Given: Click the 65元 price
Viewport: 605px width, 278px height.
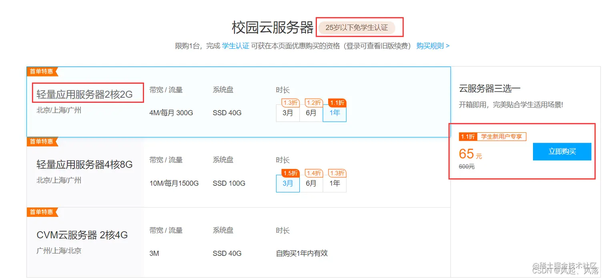Looking at the screenshot, I should [470, 154].
